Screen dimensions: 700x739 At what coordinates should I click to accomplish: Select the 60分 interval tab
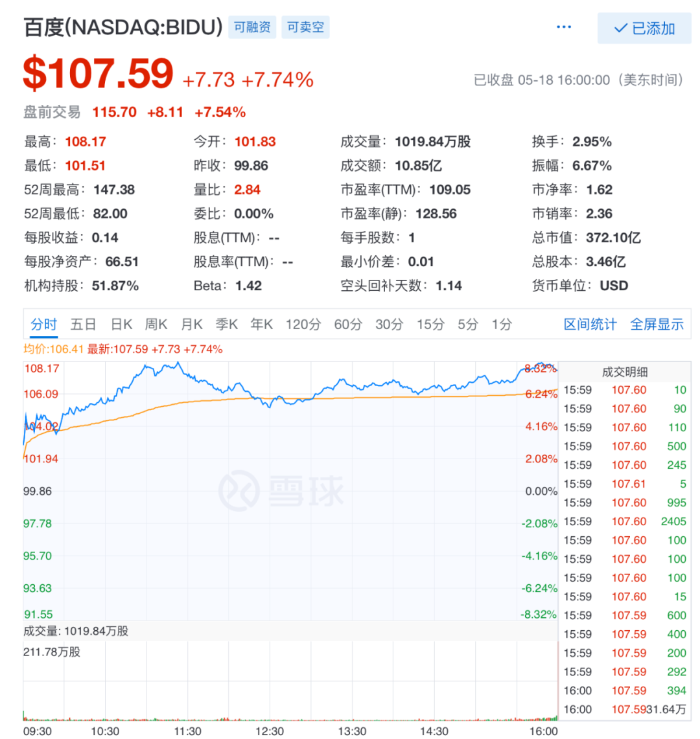pos(348,324)
